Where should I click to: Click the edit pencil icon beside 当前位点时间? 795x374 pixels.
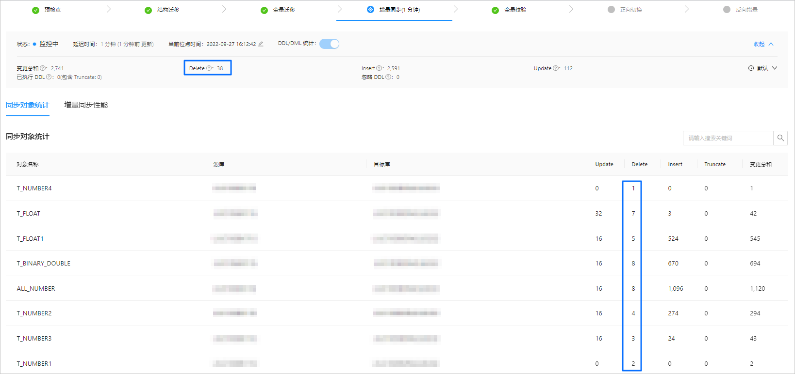click(x=261, y=44)
